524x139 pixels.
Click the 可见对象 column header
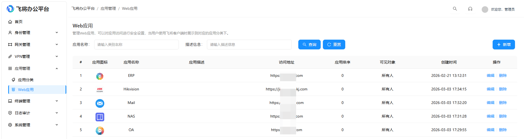click(x=388, y=62)
